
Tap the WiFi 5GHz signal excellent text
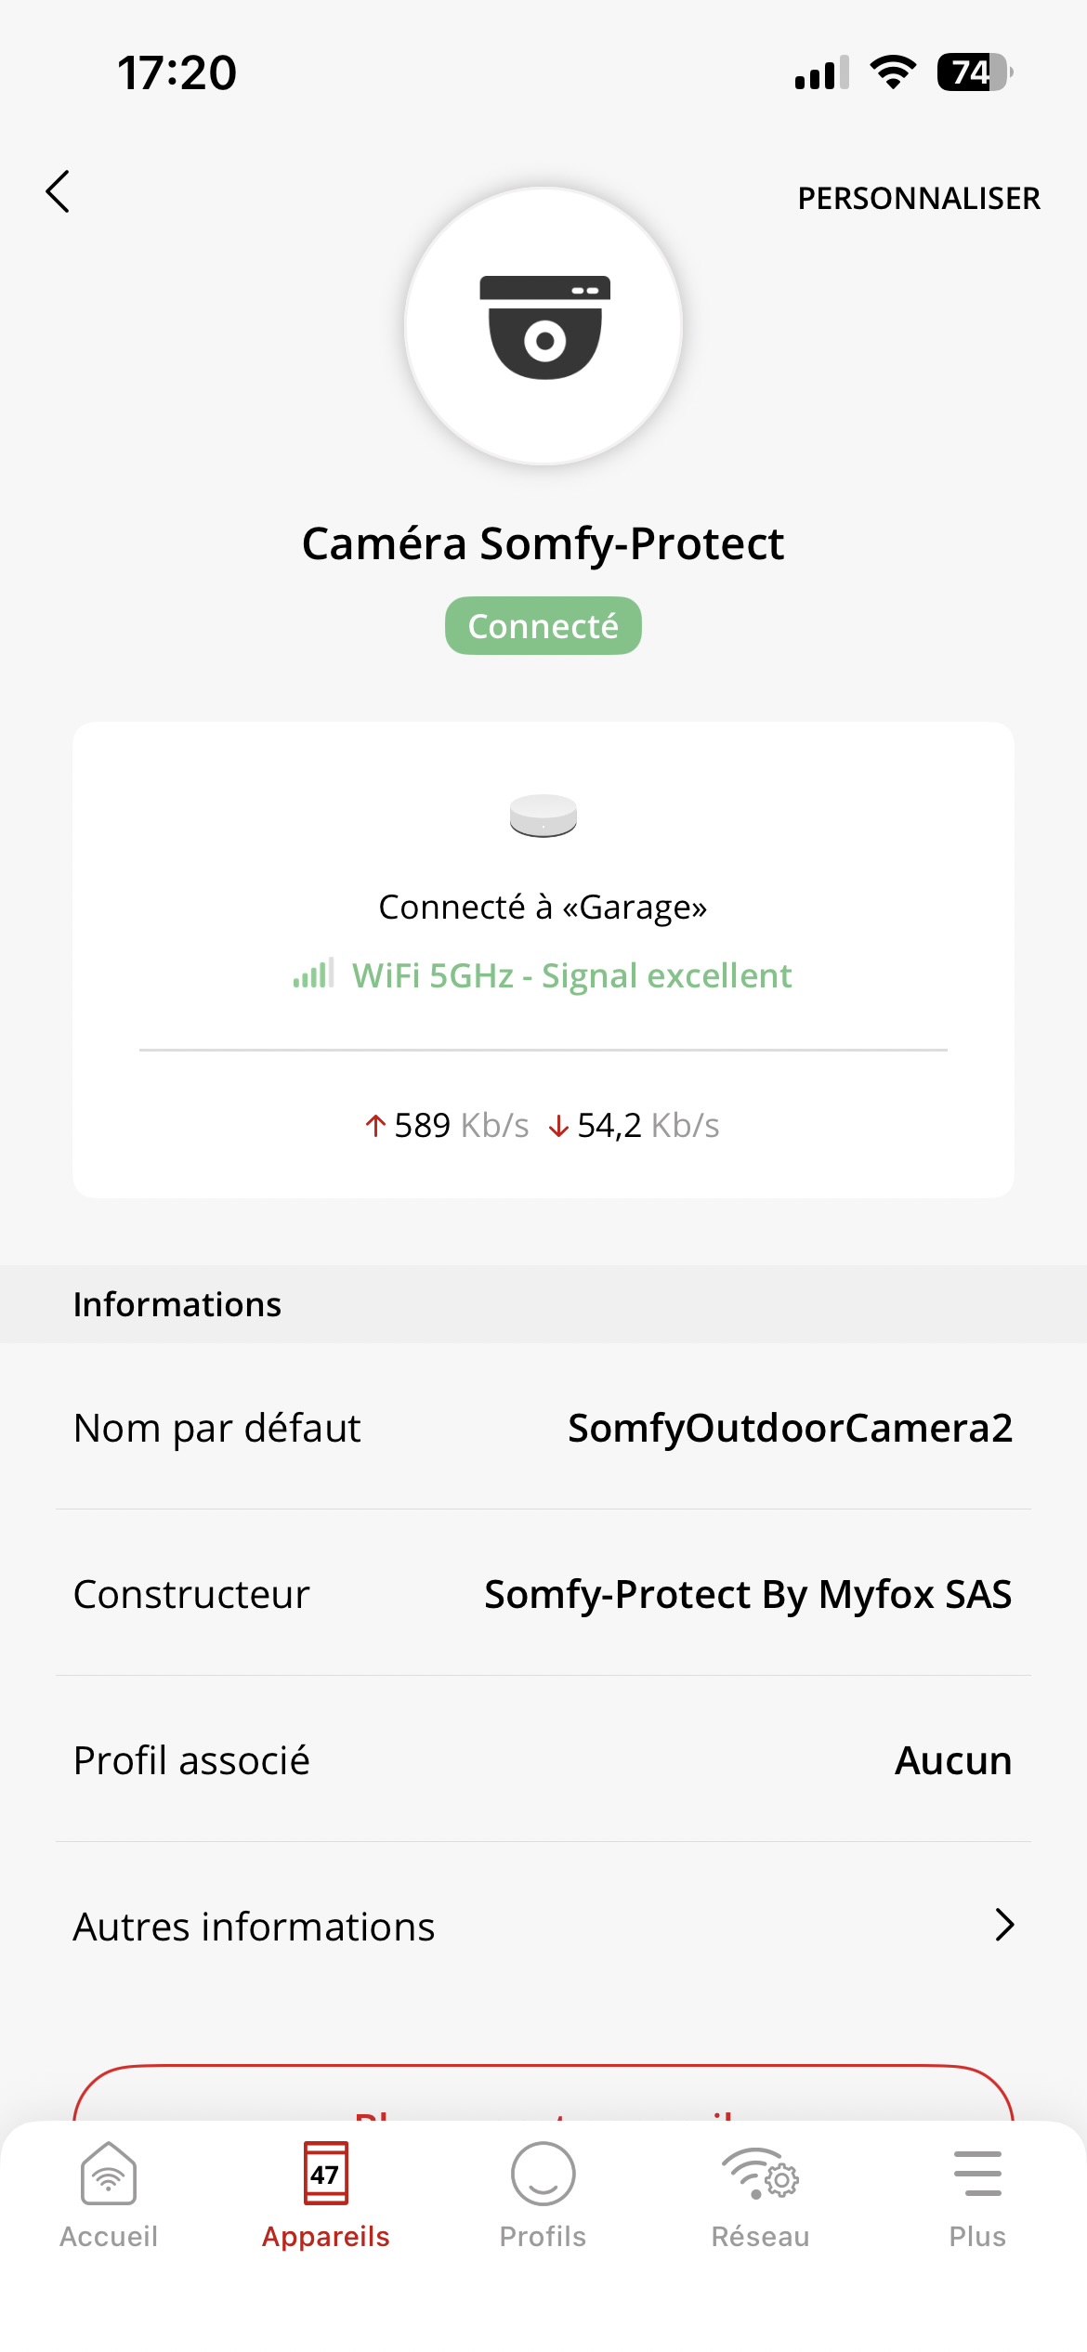pyautogui.click(x=571, y=975)
